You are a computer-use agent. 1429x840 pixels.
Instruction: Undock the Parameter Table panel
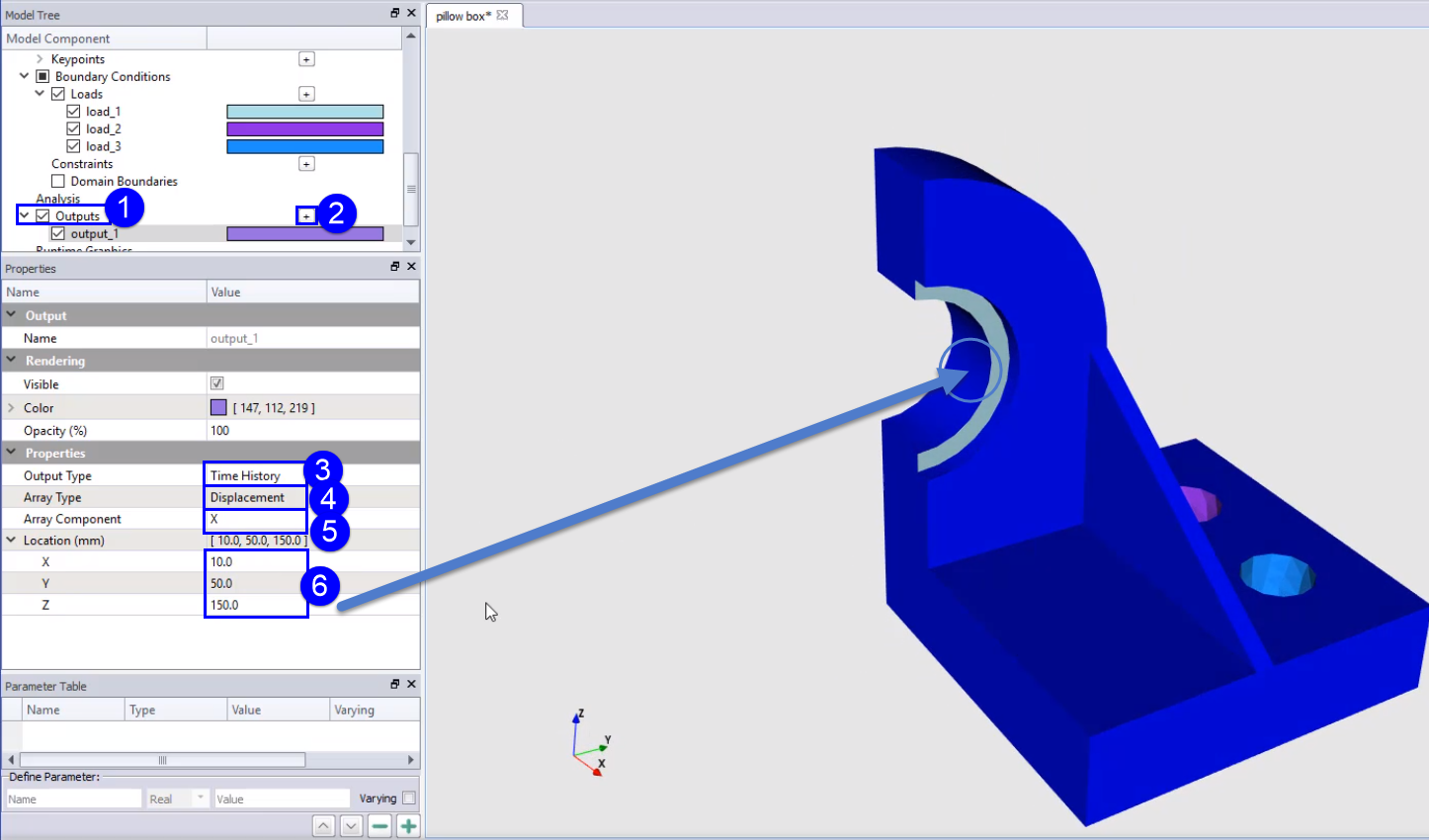click(x=395, y=684)
